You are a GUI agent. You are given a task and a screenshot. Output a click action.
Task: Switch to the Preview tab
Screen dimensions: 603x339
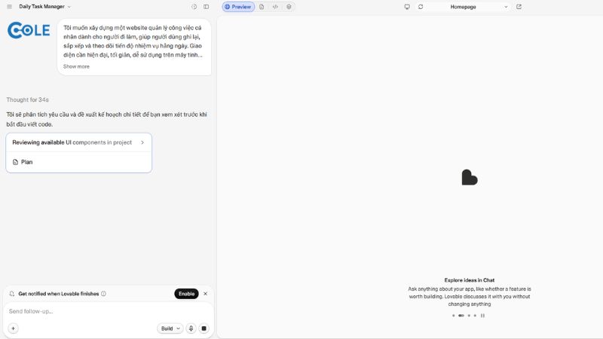coord(238,7)
